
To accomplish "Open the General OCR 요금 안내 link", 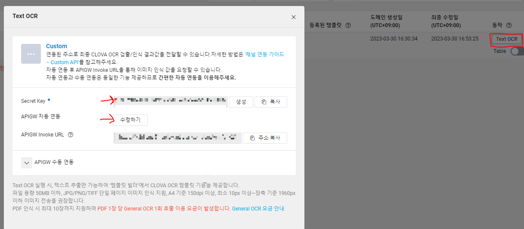I will point(258,208).
